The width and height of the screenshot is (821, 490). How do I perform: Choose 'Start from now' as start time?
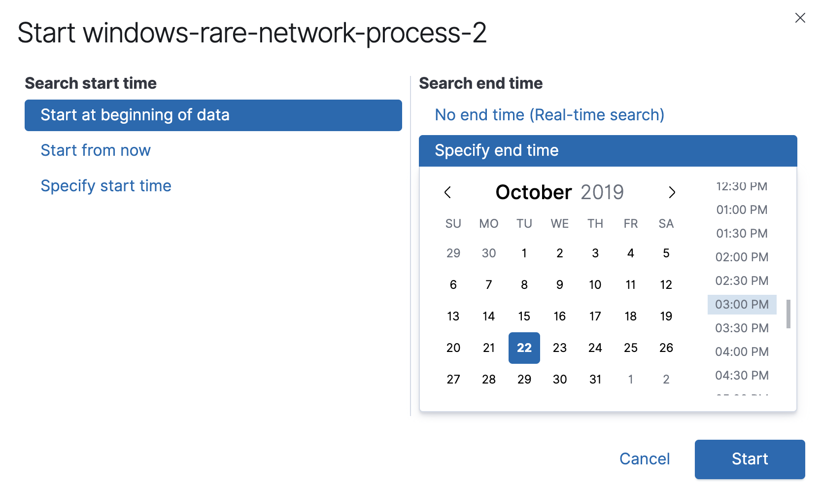(96, 150)
